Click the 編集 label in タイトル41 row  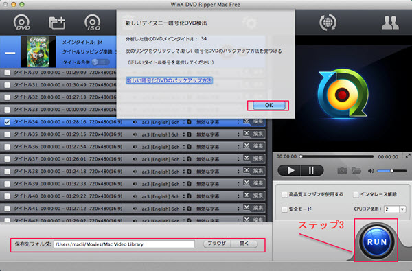point(257,208)
